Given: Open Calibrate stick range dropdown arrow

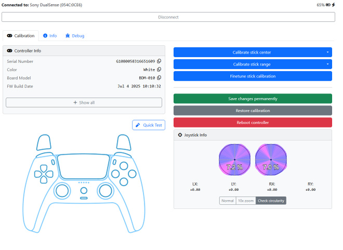Looking at the screenshot, I should [x=328, y=64].
